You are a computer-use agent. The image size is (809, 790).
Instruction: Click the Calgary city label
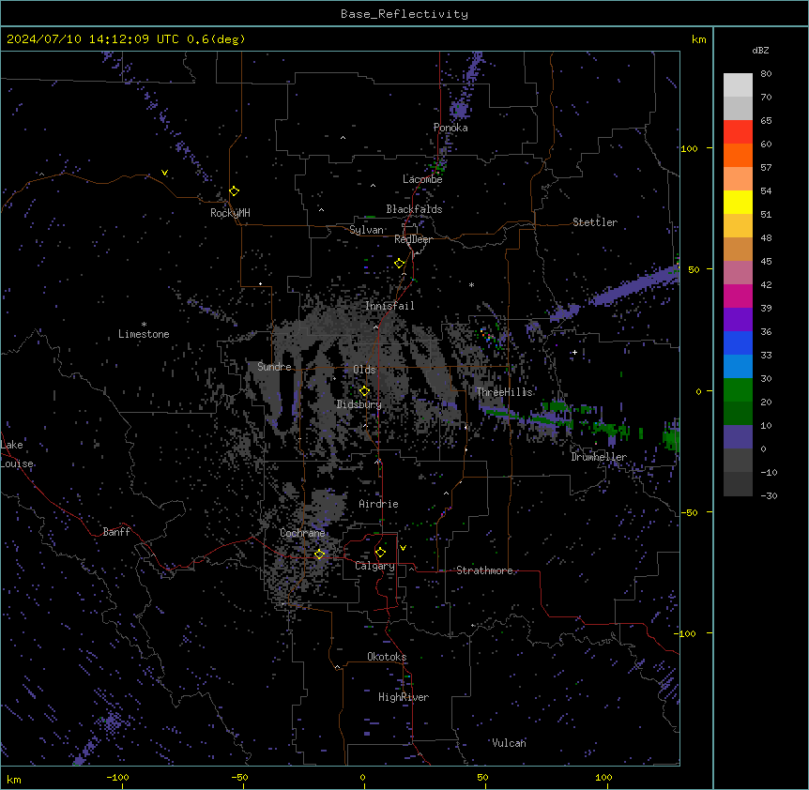(x=374, y=566)
